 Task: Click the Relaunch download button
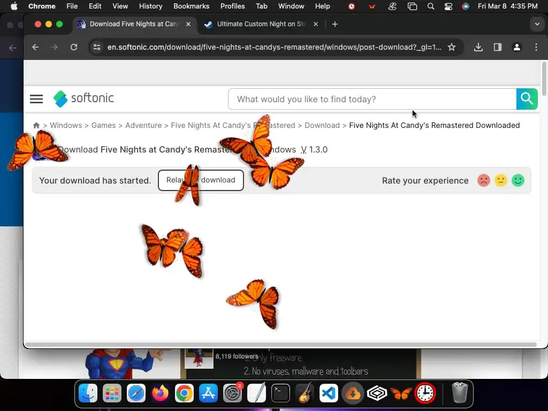(x=201, y=180)
